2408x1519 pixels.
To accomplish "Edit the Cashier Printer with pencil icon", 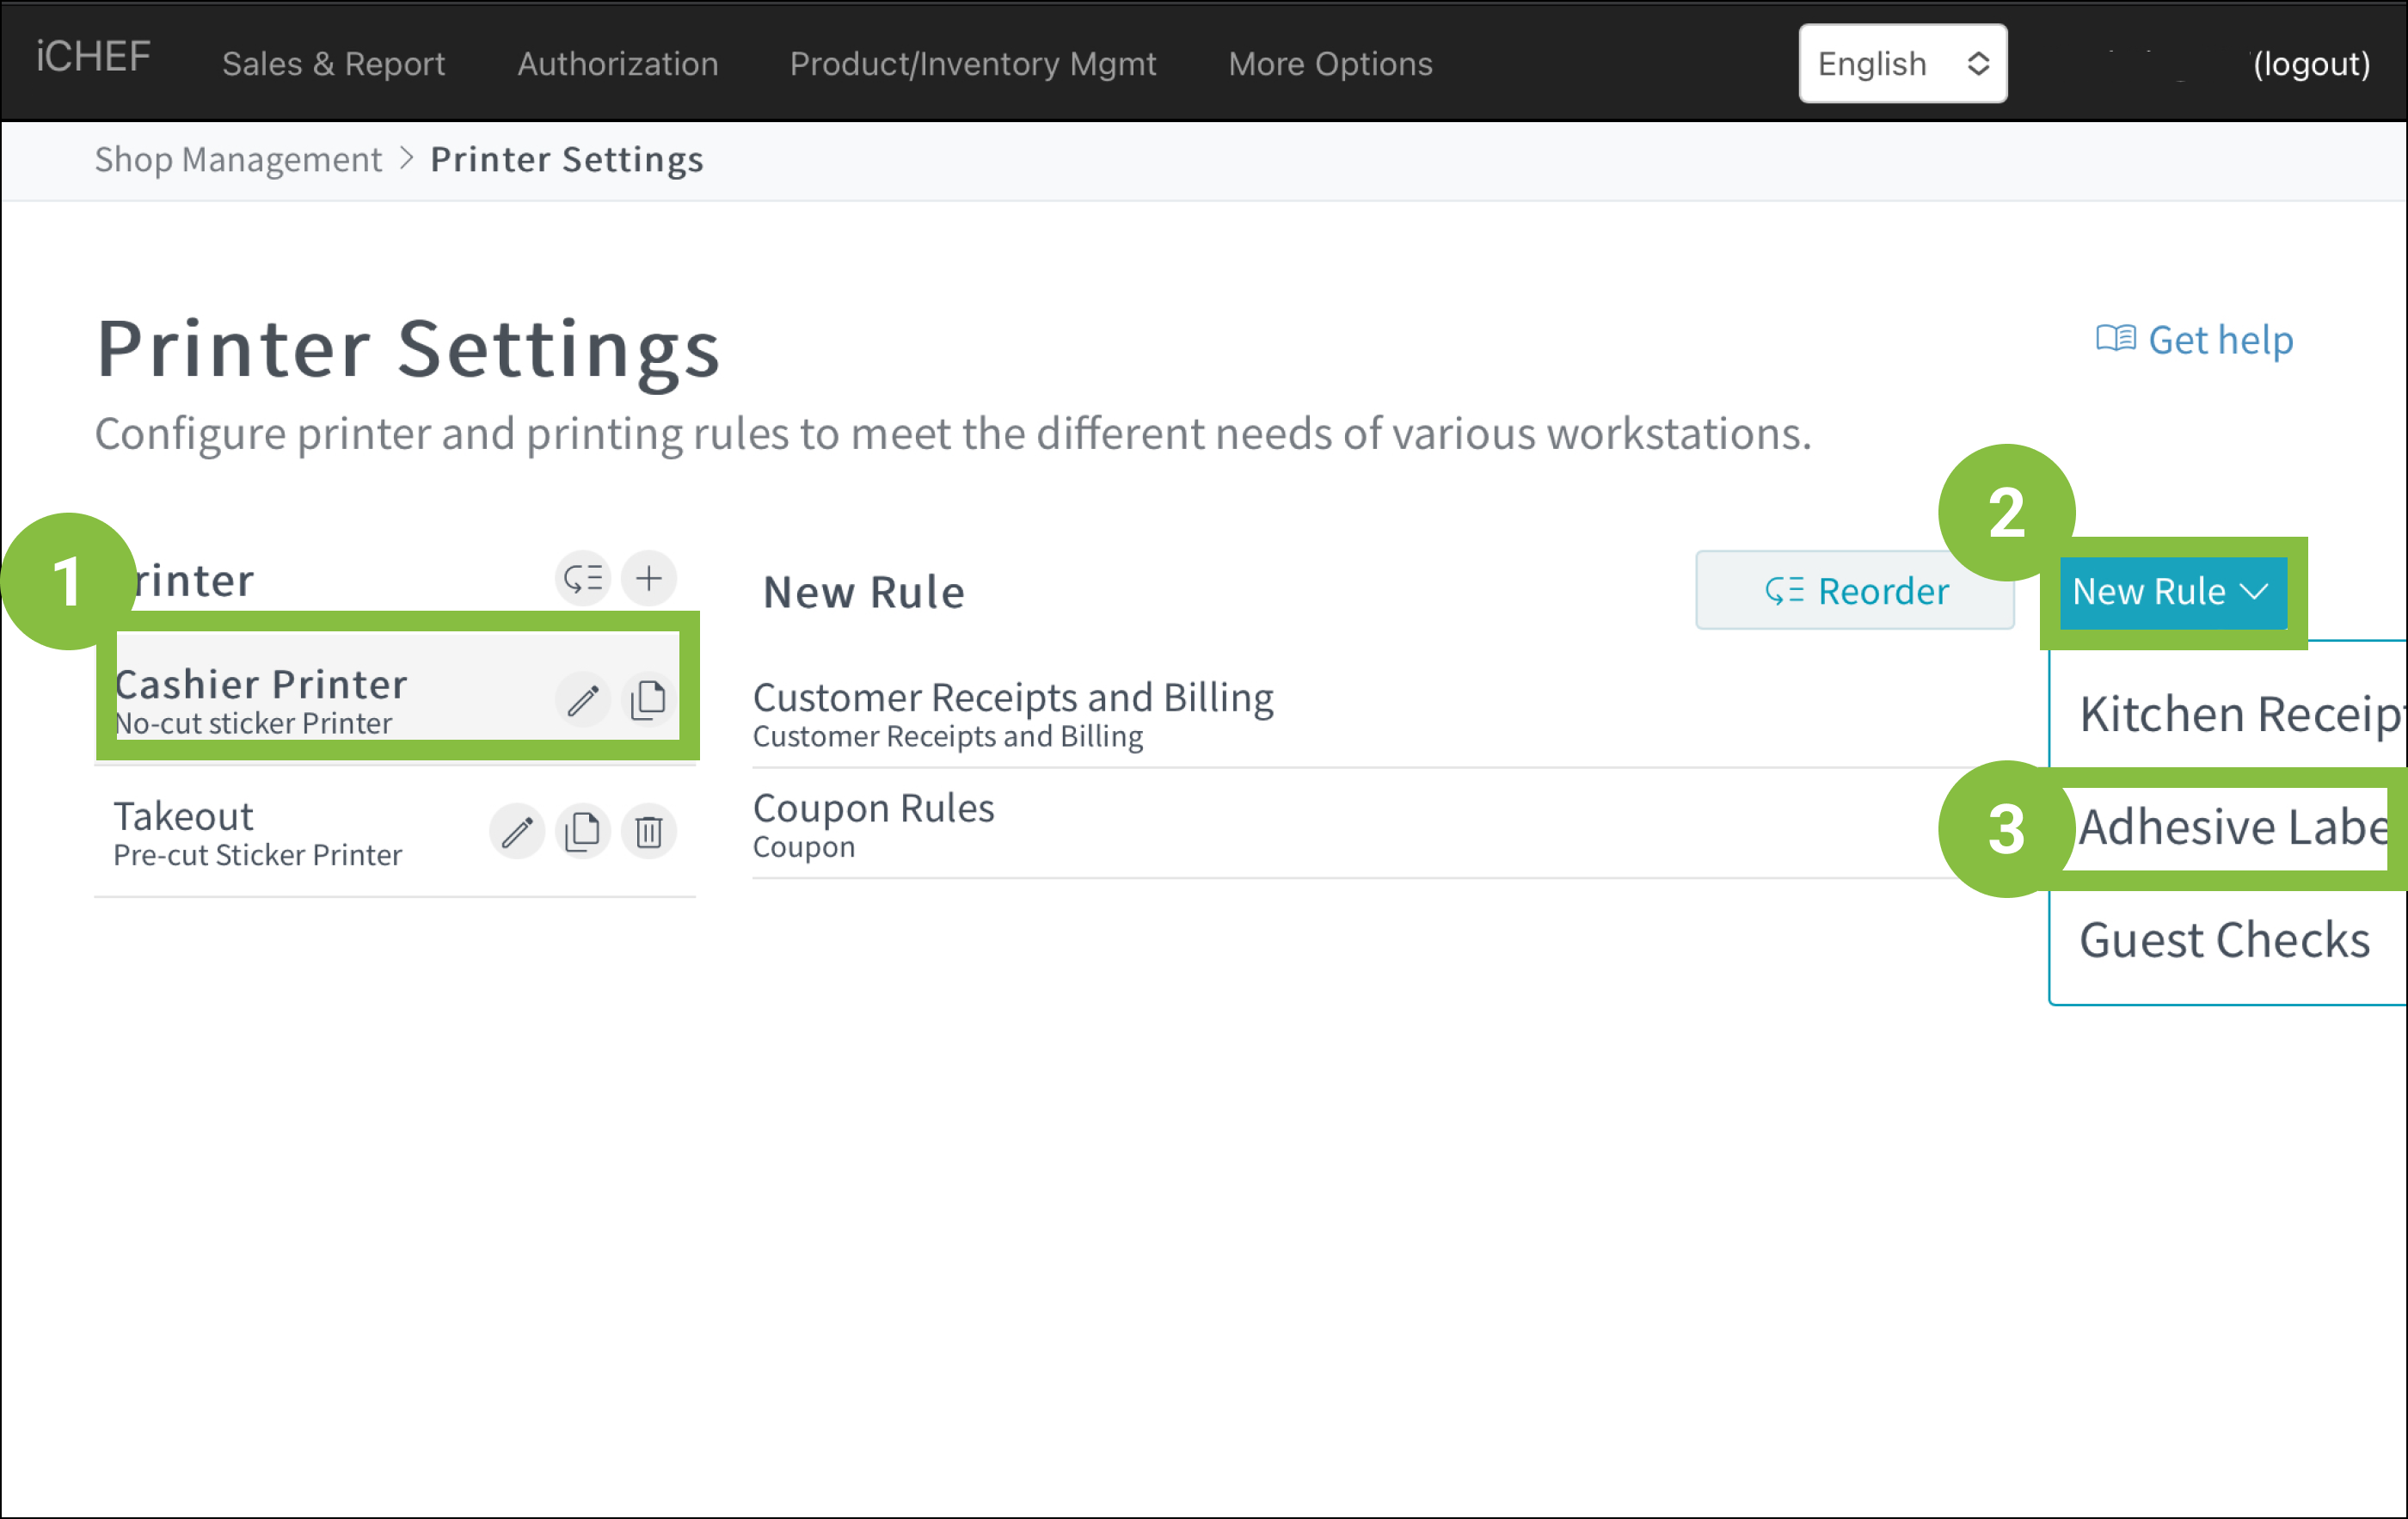I will 583,700.
